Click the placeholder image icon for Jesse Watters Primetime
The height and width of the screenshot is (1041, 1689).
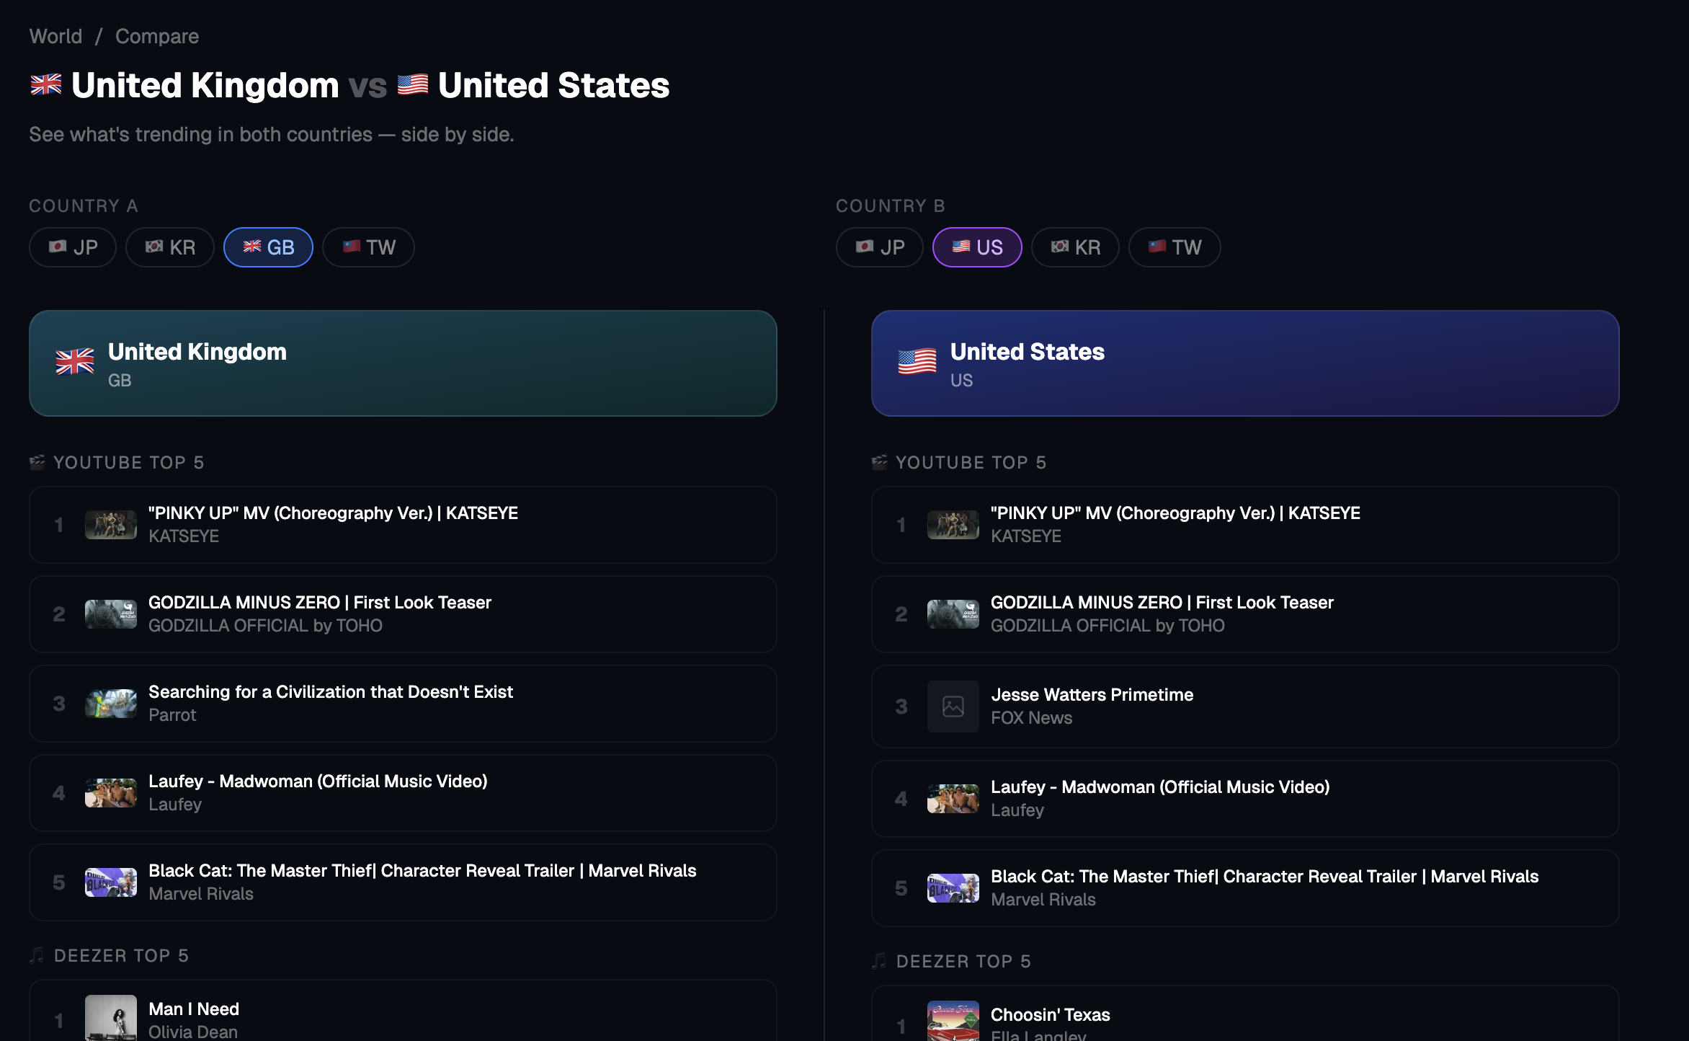coord(953,706)
